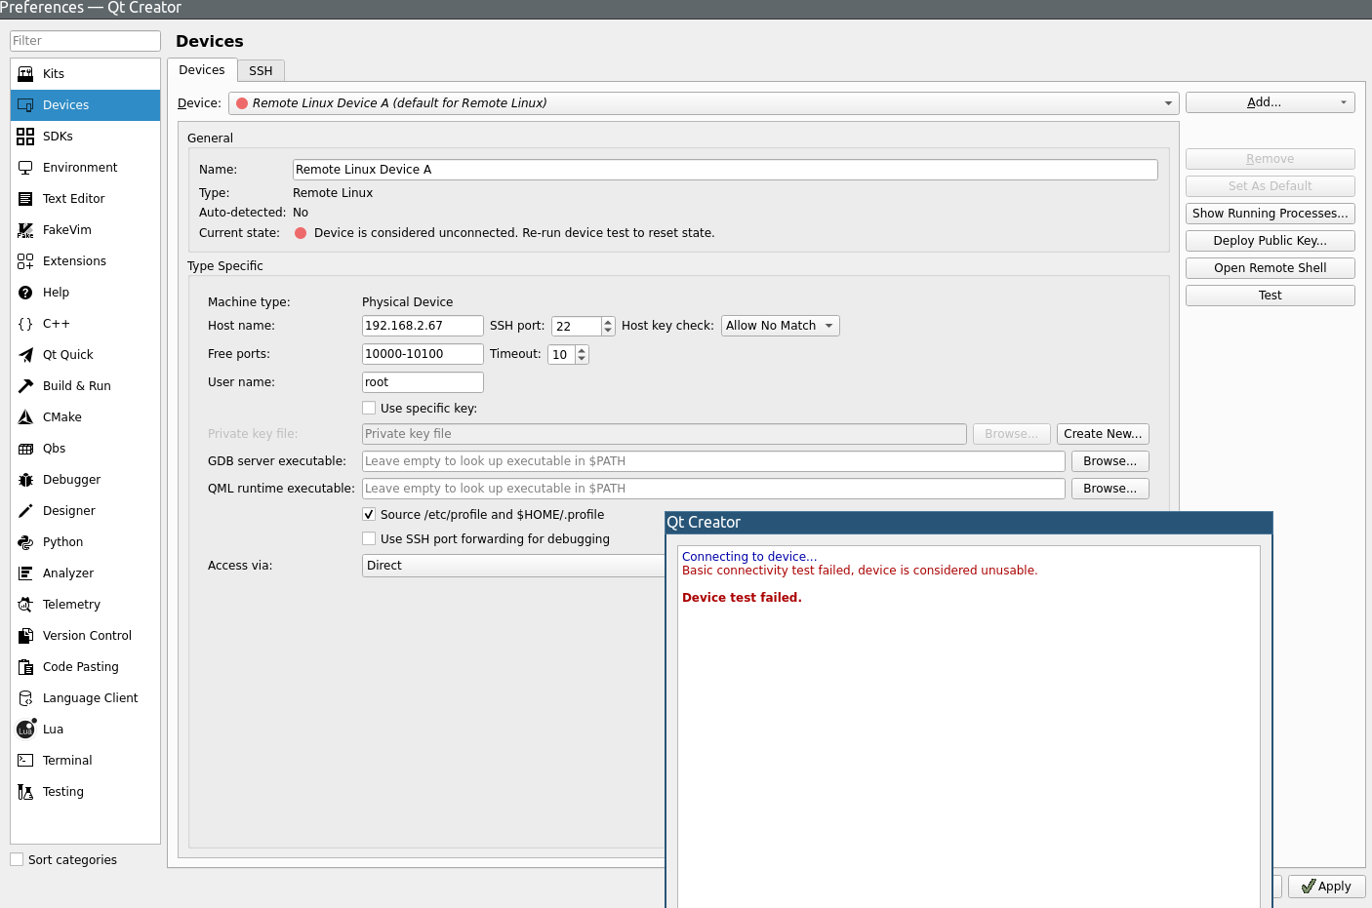Toggle the Sort categories checkbox
This screenshot has width=1372, height=908.
coord(17,859)
